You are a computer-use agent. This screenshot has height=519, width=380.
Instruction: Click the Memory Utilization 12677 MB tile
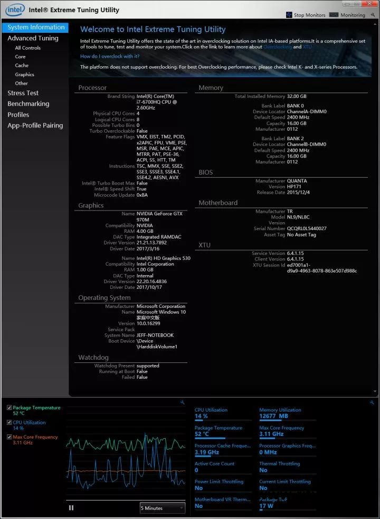288,413
